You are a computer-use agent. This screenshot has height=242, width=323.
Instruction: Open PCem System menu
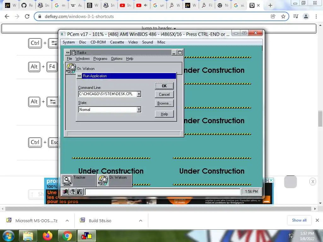pyautogui.click(x=68, y=42)
